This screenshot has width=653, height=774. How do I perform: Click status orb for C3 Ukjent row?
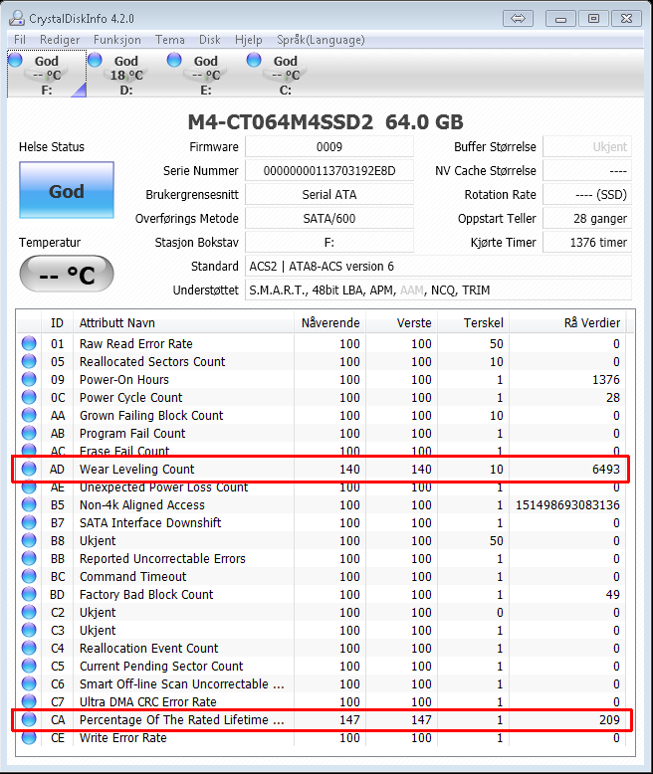click(29, 630)
